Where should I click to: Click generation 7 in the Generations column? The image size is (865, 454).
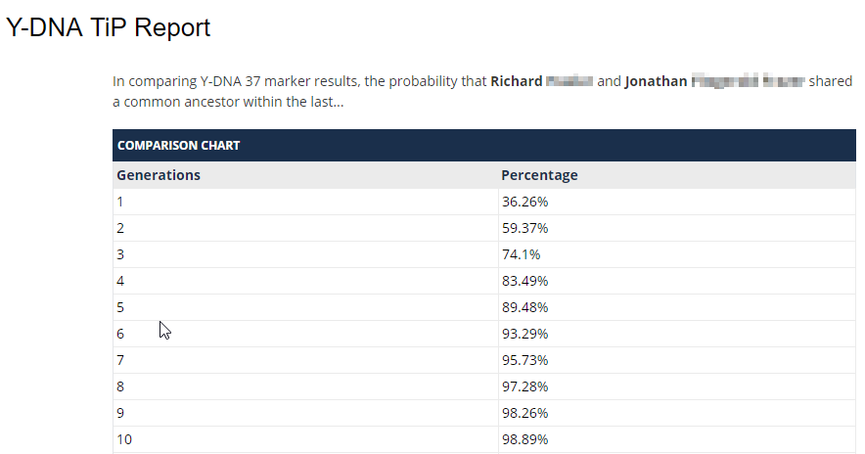tap(120, 360)
